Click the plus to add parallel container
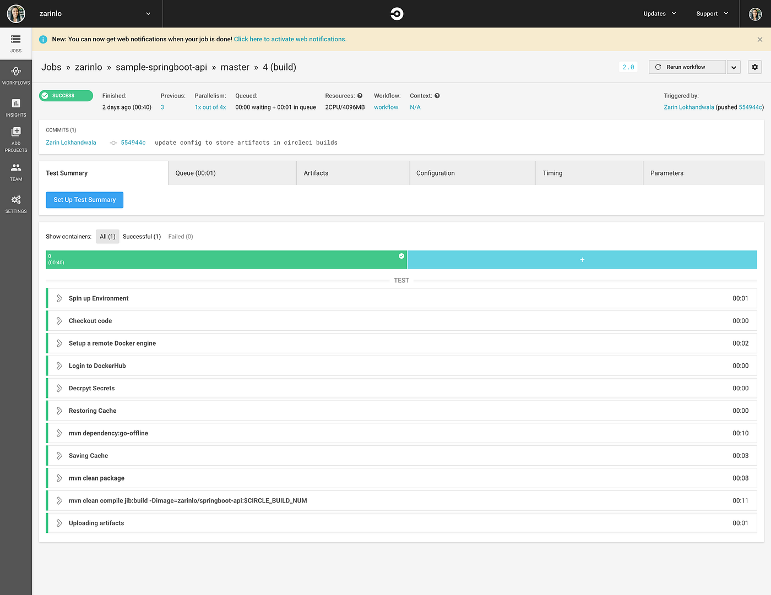Image resolution: width=771 pixels, height=595 pixels. [x=582, y=260]
